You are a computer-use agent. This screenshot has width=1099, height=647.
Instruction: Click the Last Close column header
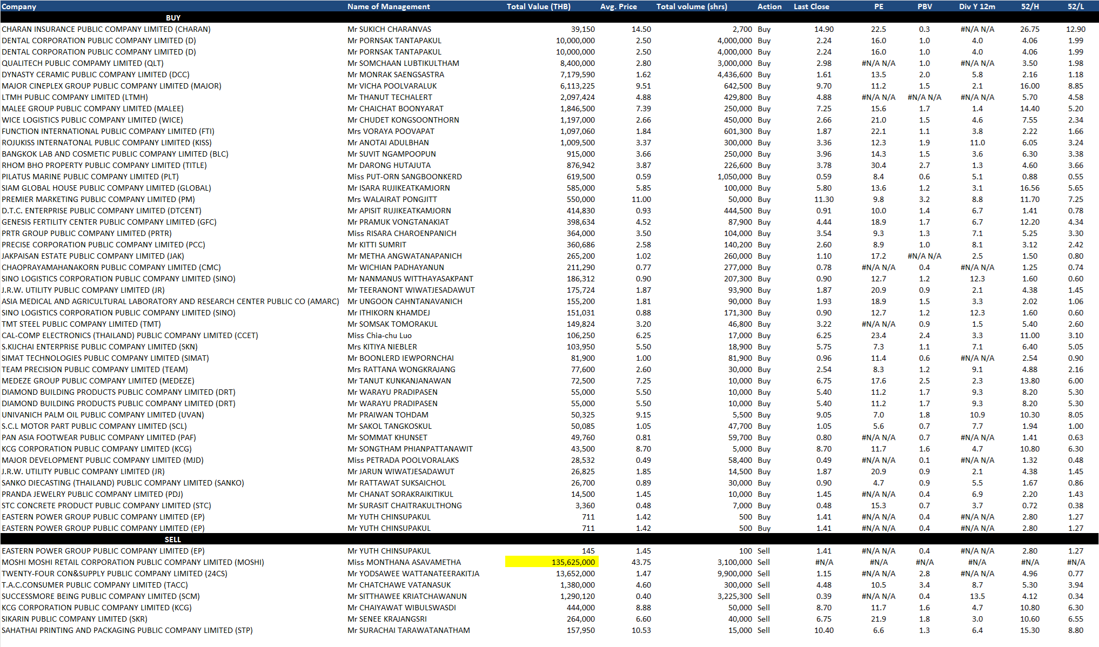[811, 6]
